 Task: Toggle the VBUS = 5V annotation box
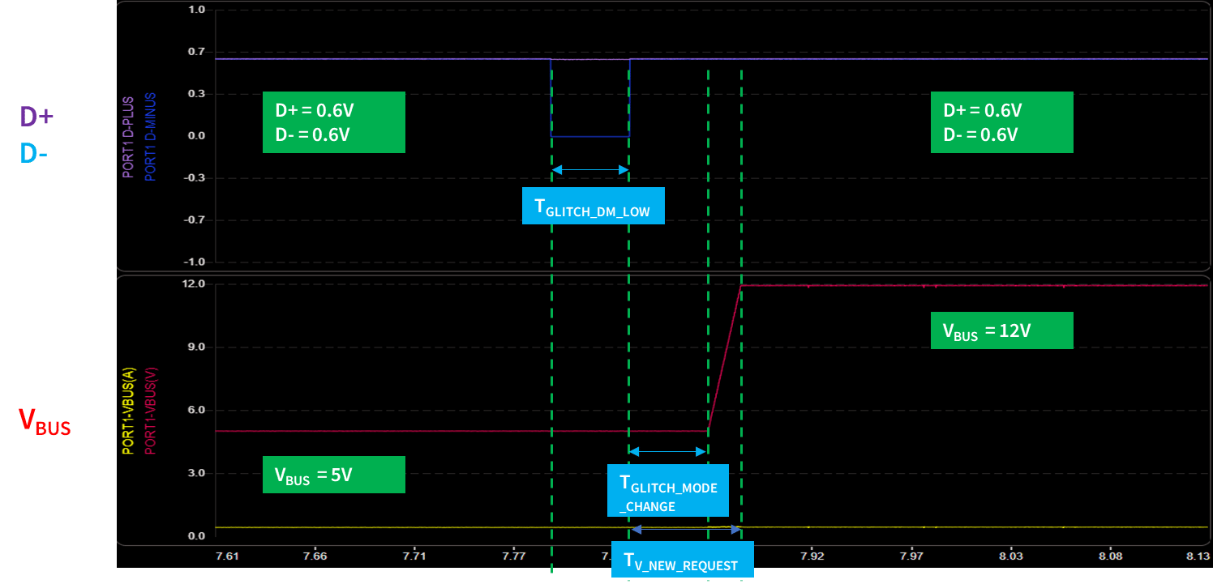tap(333, 475)
